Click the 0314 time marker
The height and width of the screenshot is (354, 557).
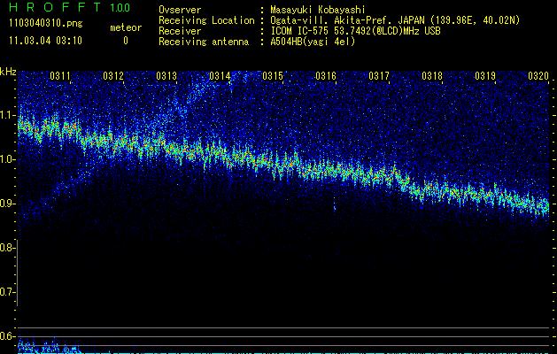click(220, 76)
